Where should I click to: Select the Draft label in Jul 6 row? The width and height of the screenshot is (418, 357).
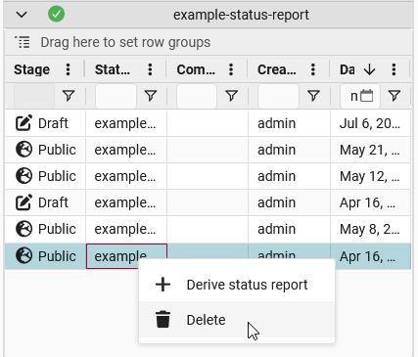(x=53, y=123)
